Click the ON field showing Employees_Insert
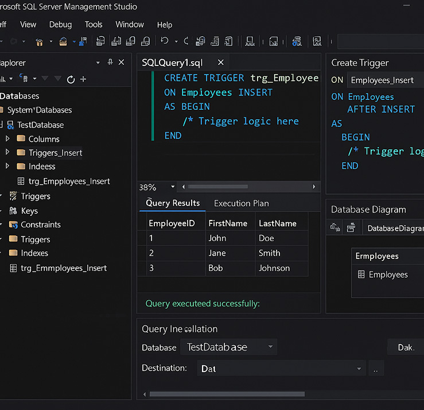This screenshot has width=424, height=410. [386, 80]
